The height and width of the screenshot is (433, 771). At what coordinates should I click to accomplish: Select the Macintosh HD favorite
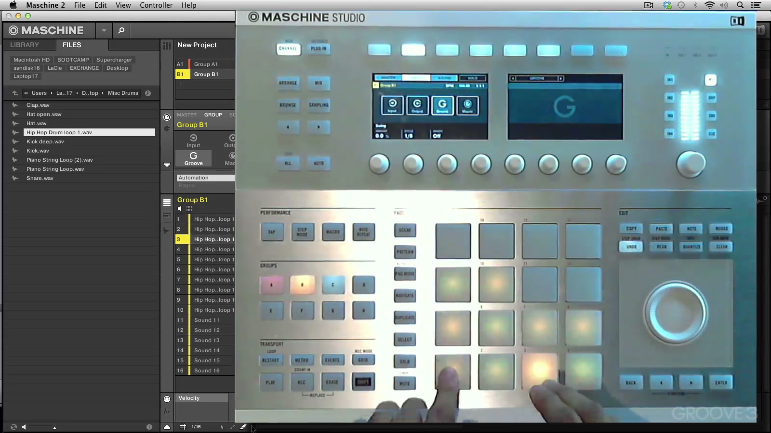click(31, 60)
